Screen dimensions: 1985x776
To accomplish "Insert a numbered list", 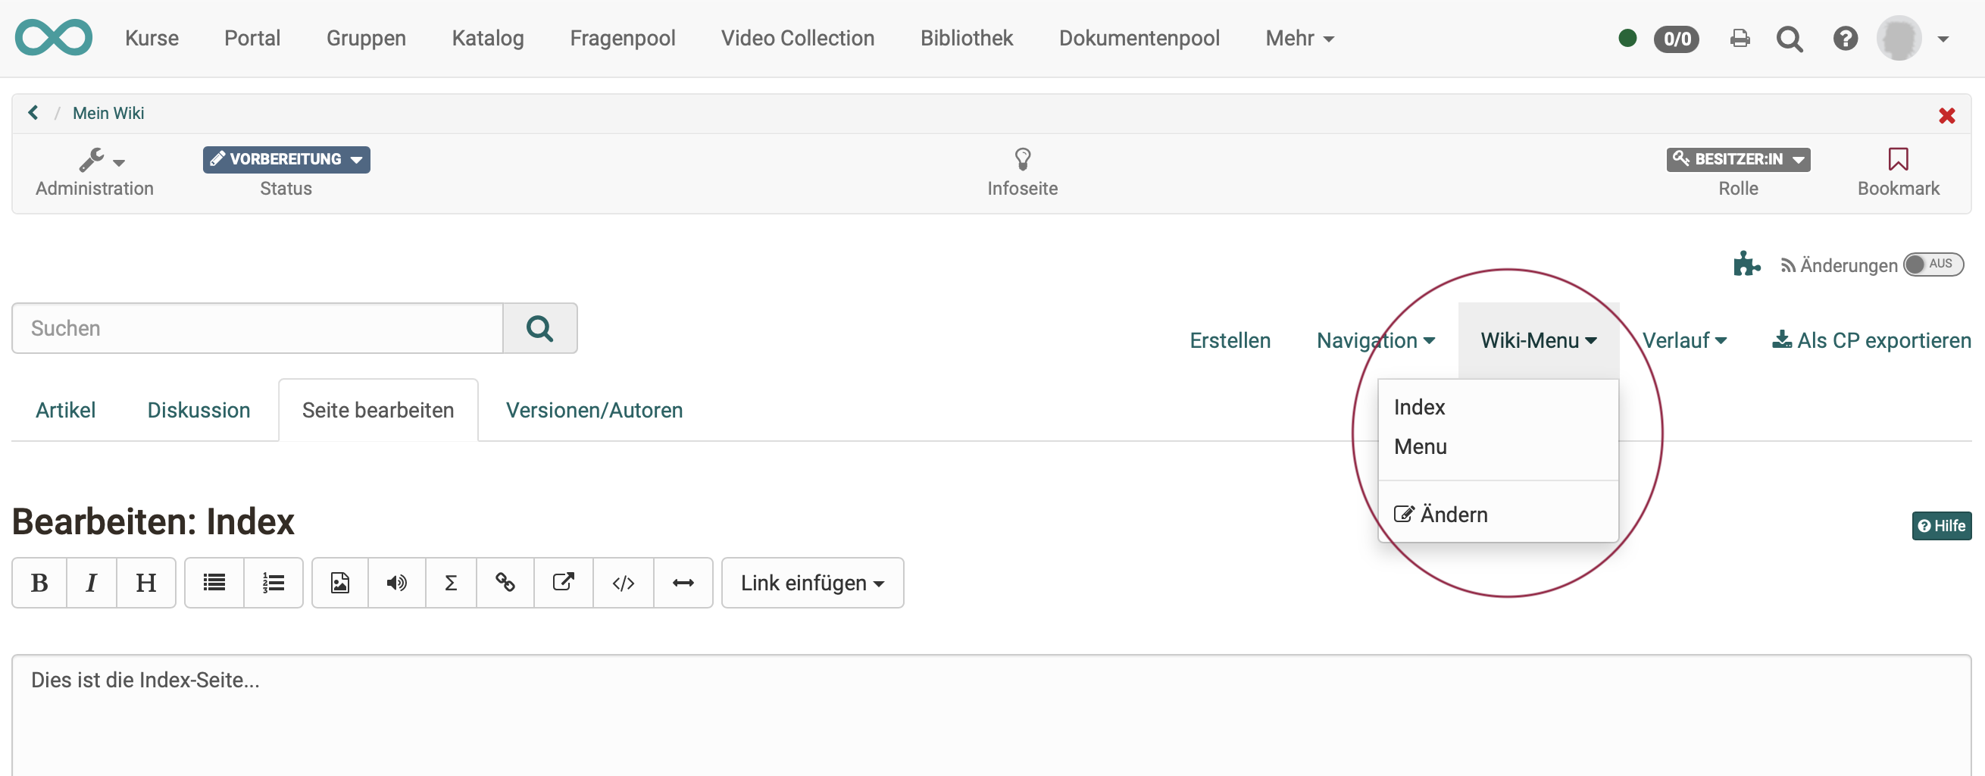I will [x=274, y=583].
